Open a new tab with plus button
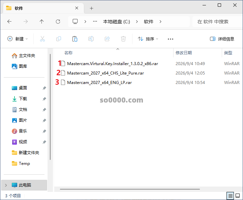The height and width of the screenshot is (200, 243). (91, 8)
